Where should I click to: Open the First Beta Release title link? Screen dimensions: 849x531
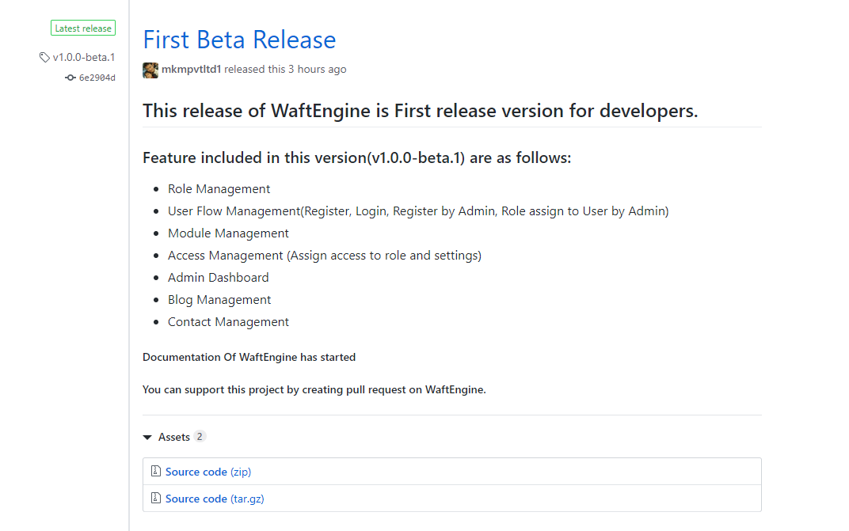239,40
